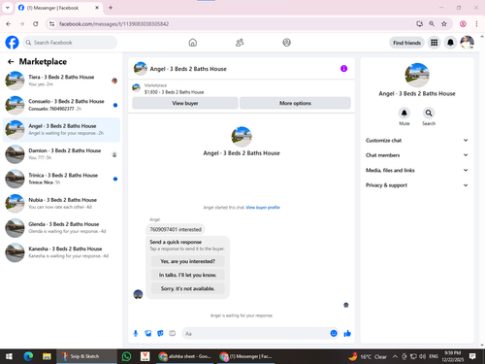The image size is (485, 364).
Task: Open Kanesha conversation in the list
Action: 61,252
